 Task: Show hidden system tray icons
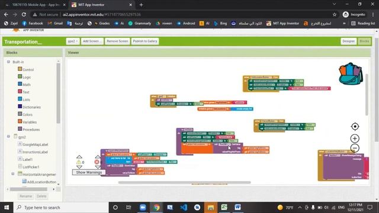300,208
